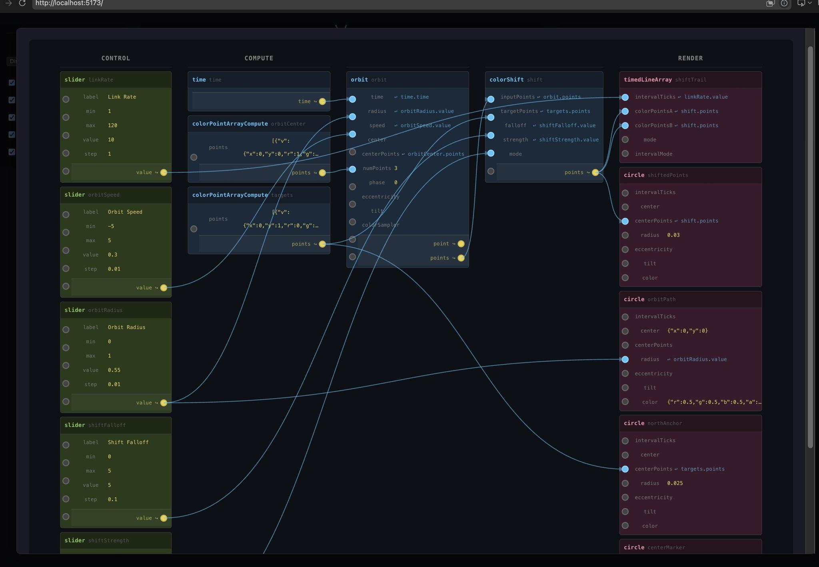This screenshot has width=819, height=567.
Task: Click the orbitRadius slider value output port
Action: pos(164,403)
